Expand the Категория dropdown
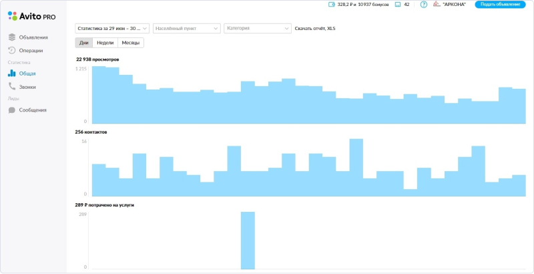 click(x=258, y=29)
